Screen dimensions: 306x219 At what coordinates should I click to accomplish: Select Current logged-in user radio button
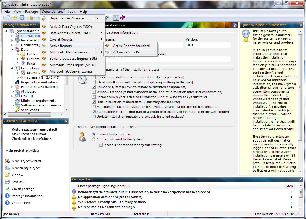94,134
